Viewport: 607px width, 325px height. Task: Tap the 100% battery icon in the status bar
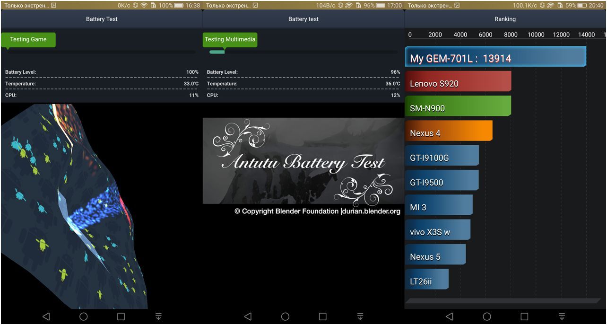coord(179,6)
